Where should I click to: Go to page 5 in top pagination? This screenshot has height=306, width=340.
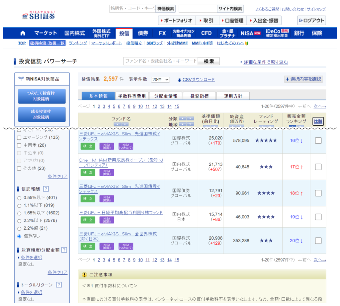tap(114, 106)
